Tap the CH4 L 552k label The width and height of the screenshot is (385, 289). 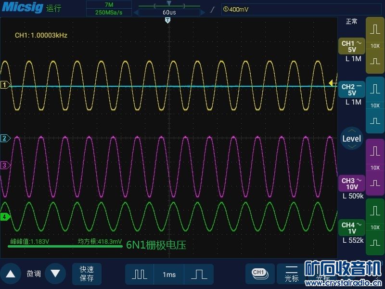pos(353,240)
